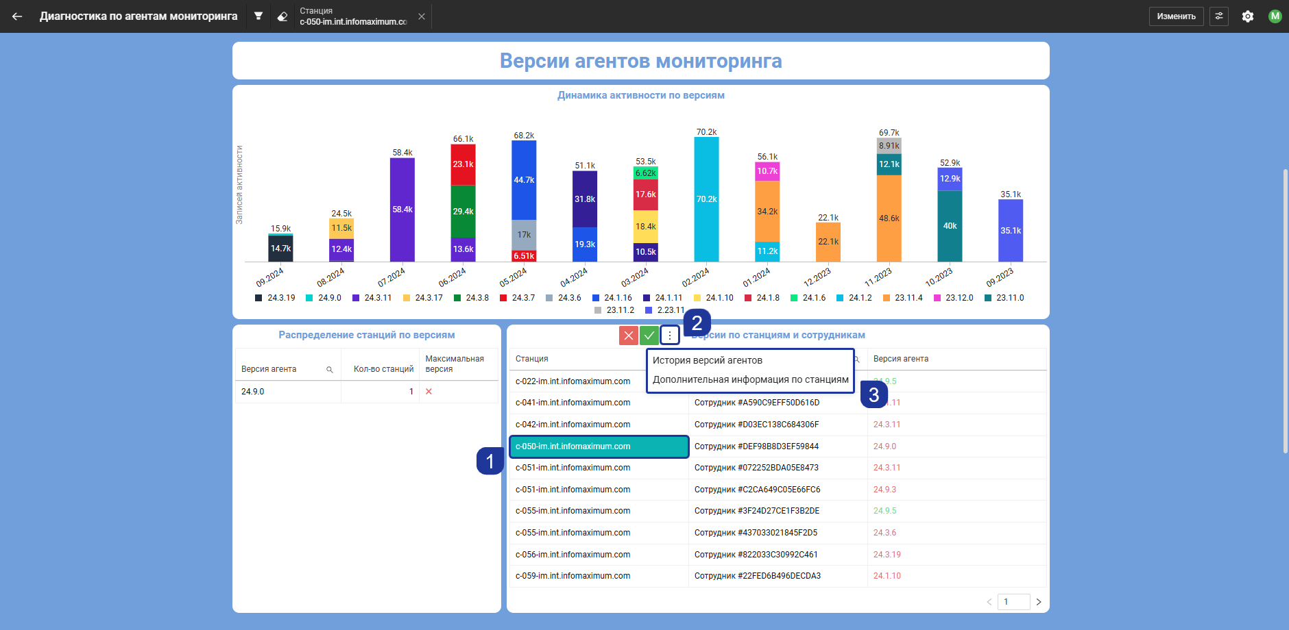Viewport: 1289px width, 630px height.
Task: Click the 70.2k bar for 02.2024
Action: 706,199
